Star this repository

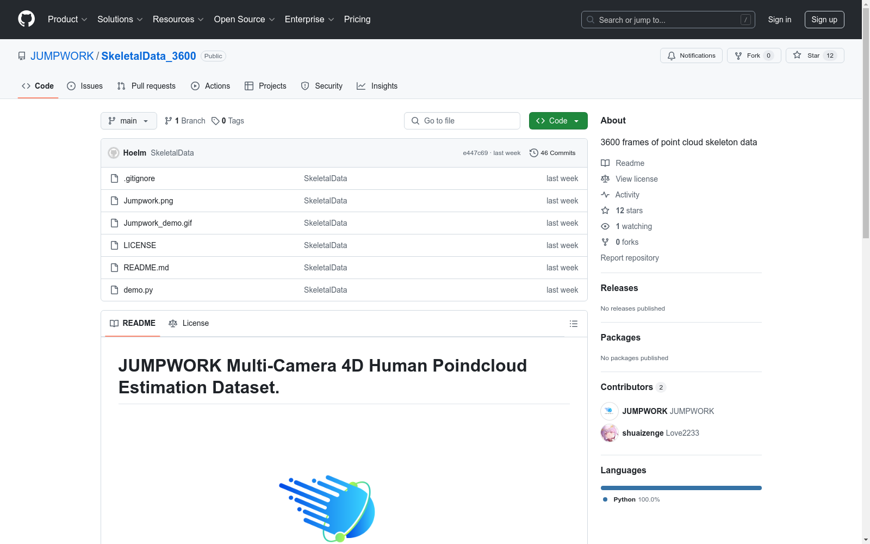click(x=815, y=55)
